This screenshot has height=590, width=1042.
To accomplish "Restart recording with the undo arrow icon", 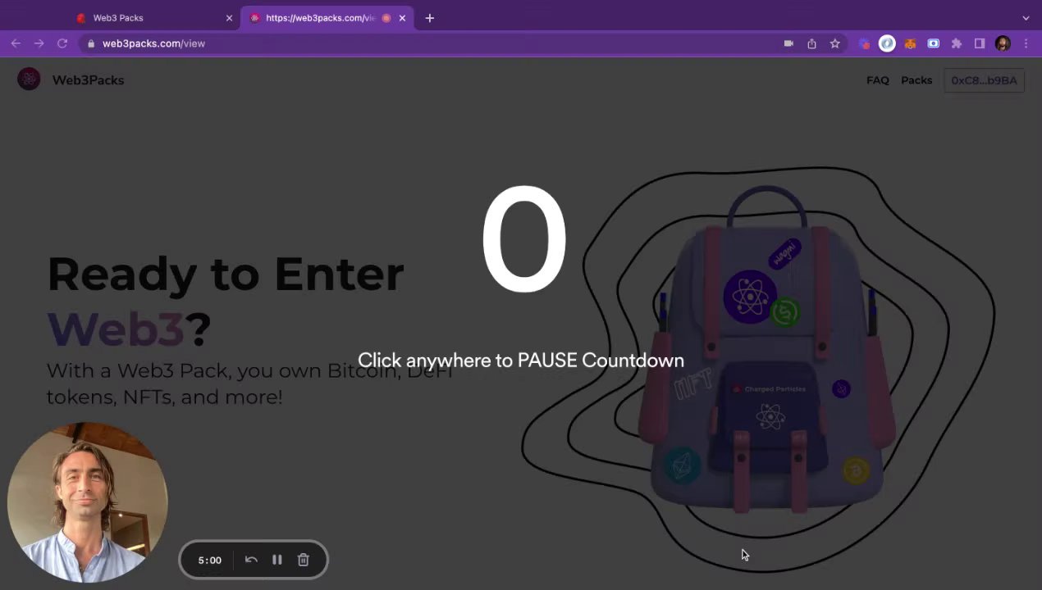I will pyautogui.click(x=251, y=560).
